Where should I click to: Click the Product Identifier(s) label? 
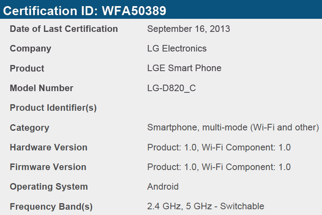(53, 108)
